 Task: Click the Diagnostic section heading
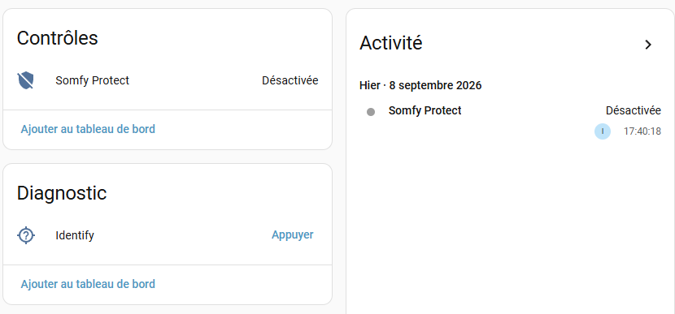point(62,193)
